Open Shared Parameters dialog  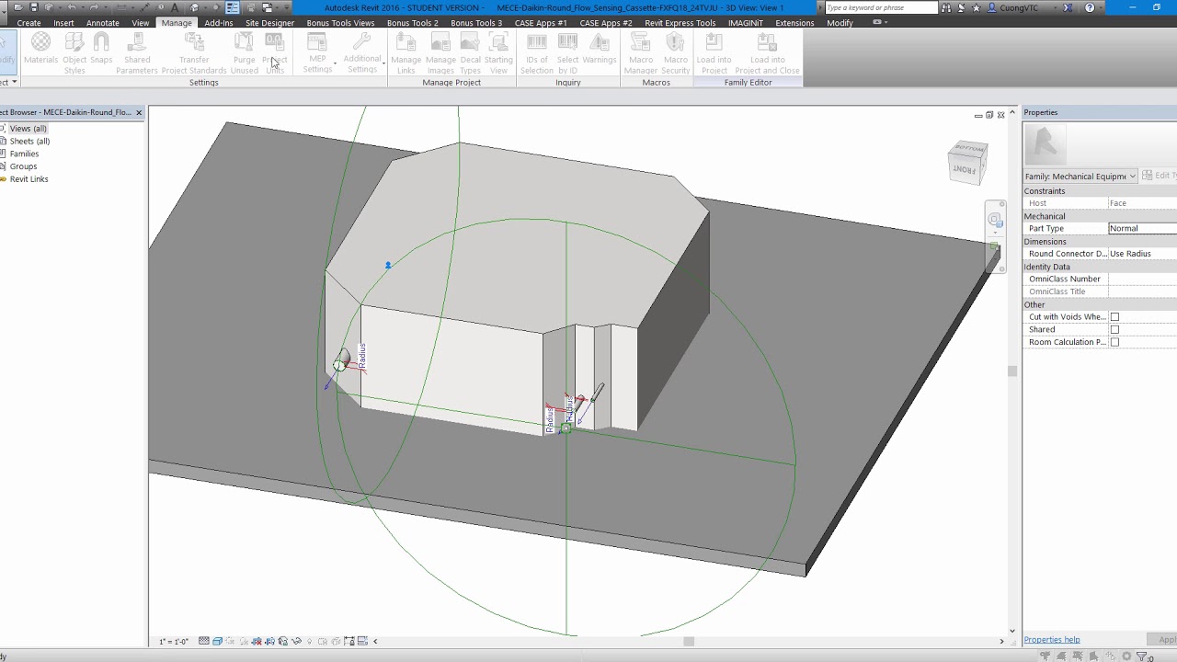pyautogui.click(x=137, y=53)
